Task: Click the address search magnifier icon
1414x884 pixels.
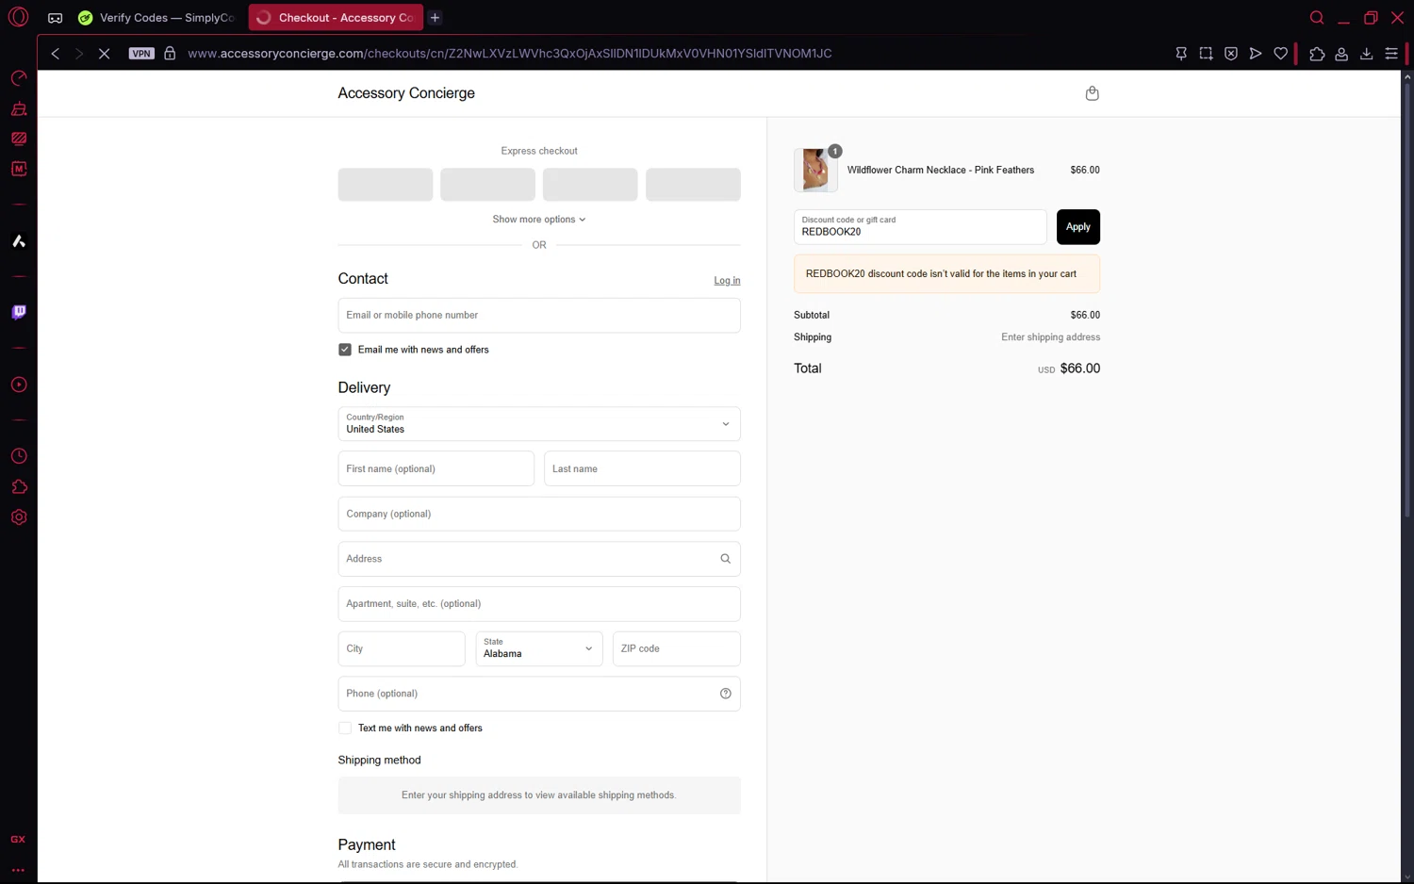Action: pos(725,559)
